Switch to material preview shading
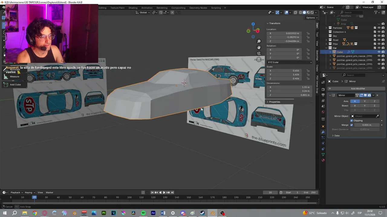Screen dimensions: 387x217 point(308,12)
